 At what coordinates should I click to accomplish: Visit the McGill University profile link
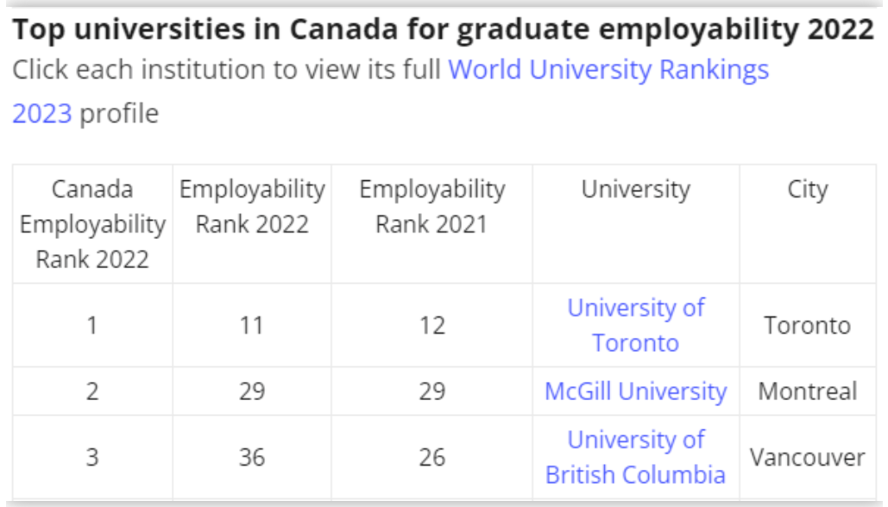pos(635,391)
